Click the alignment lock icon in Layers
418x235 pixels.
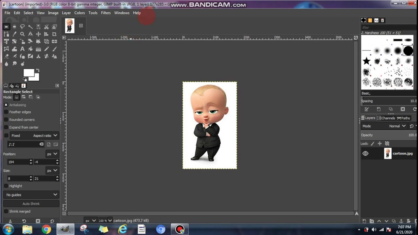click(387, 144)
